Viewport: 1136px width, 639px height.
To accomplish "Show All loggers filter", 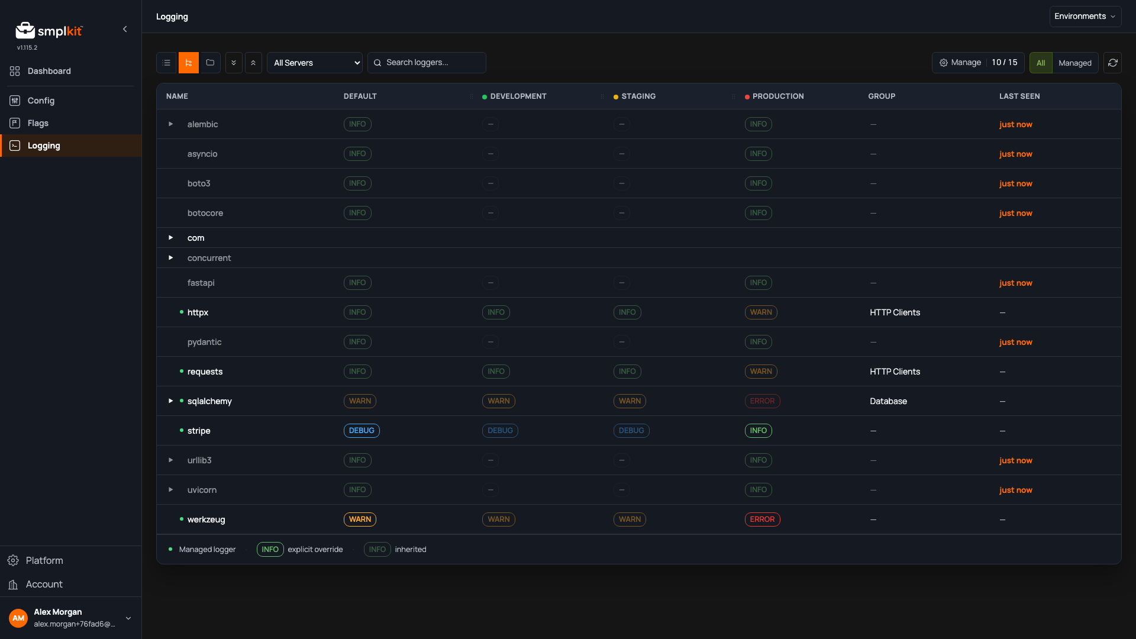I will click(1041, 63).
